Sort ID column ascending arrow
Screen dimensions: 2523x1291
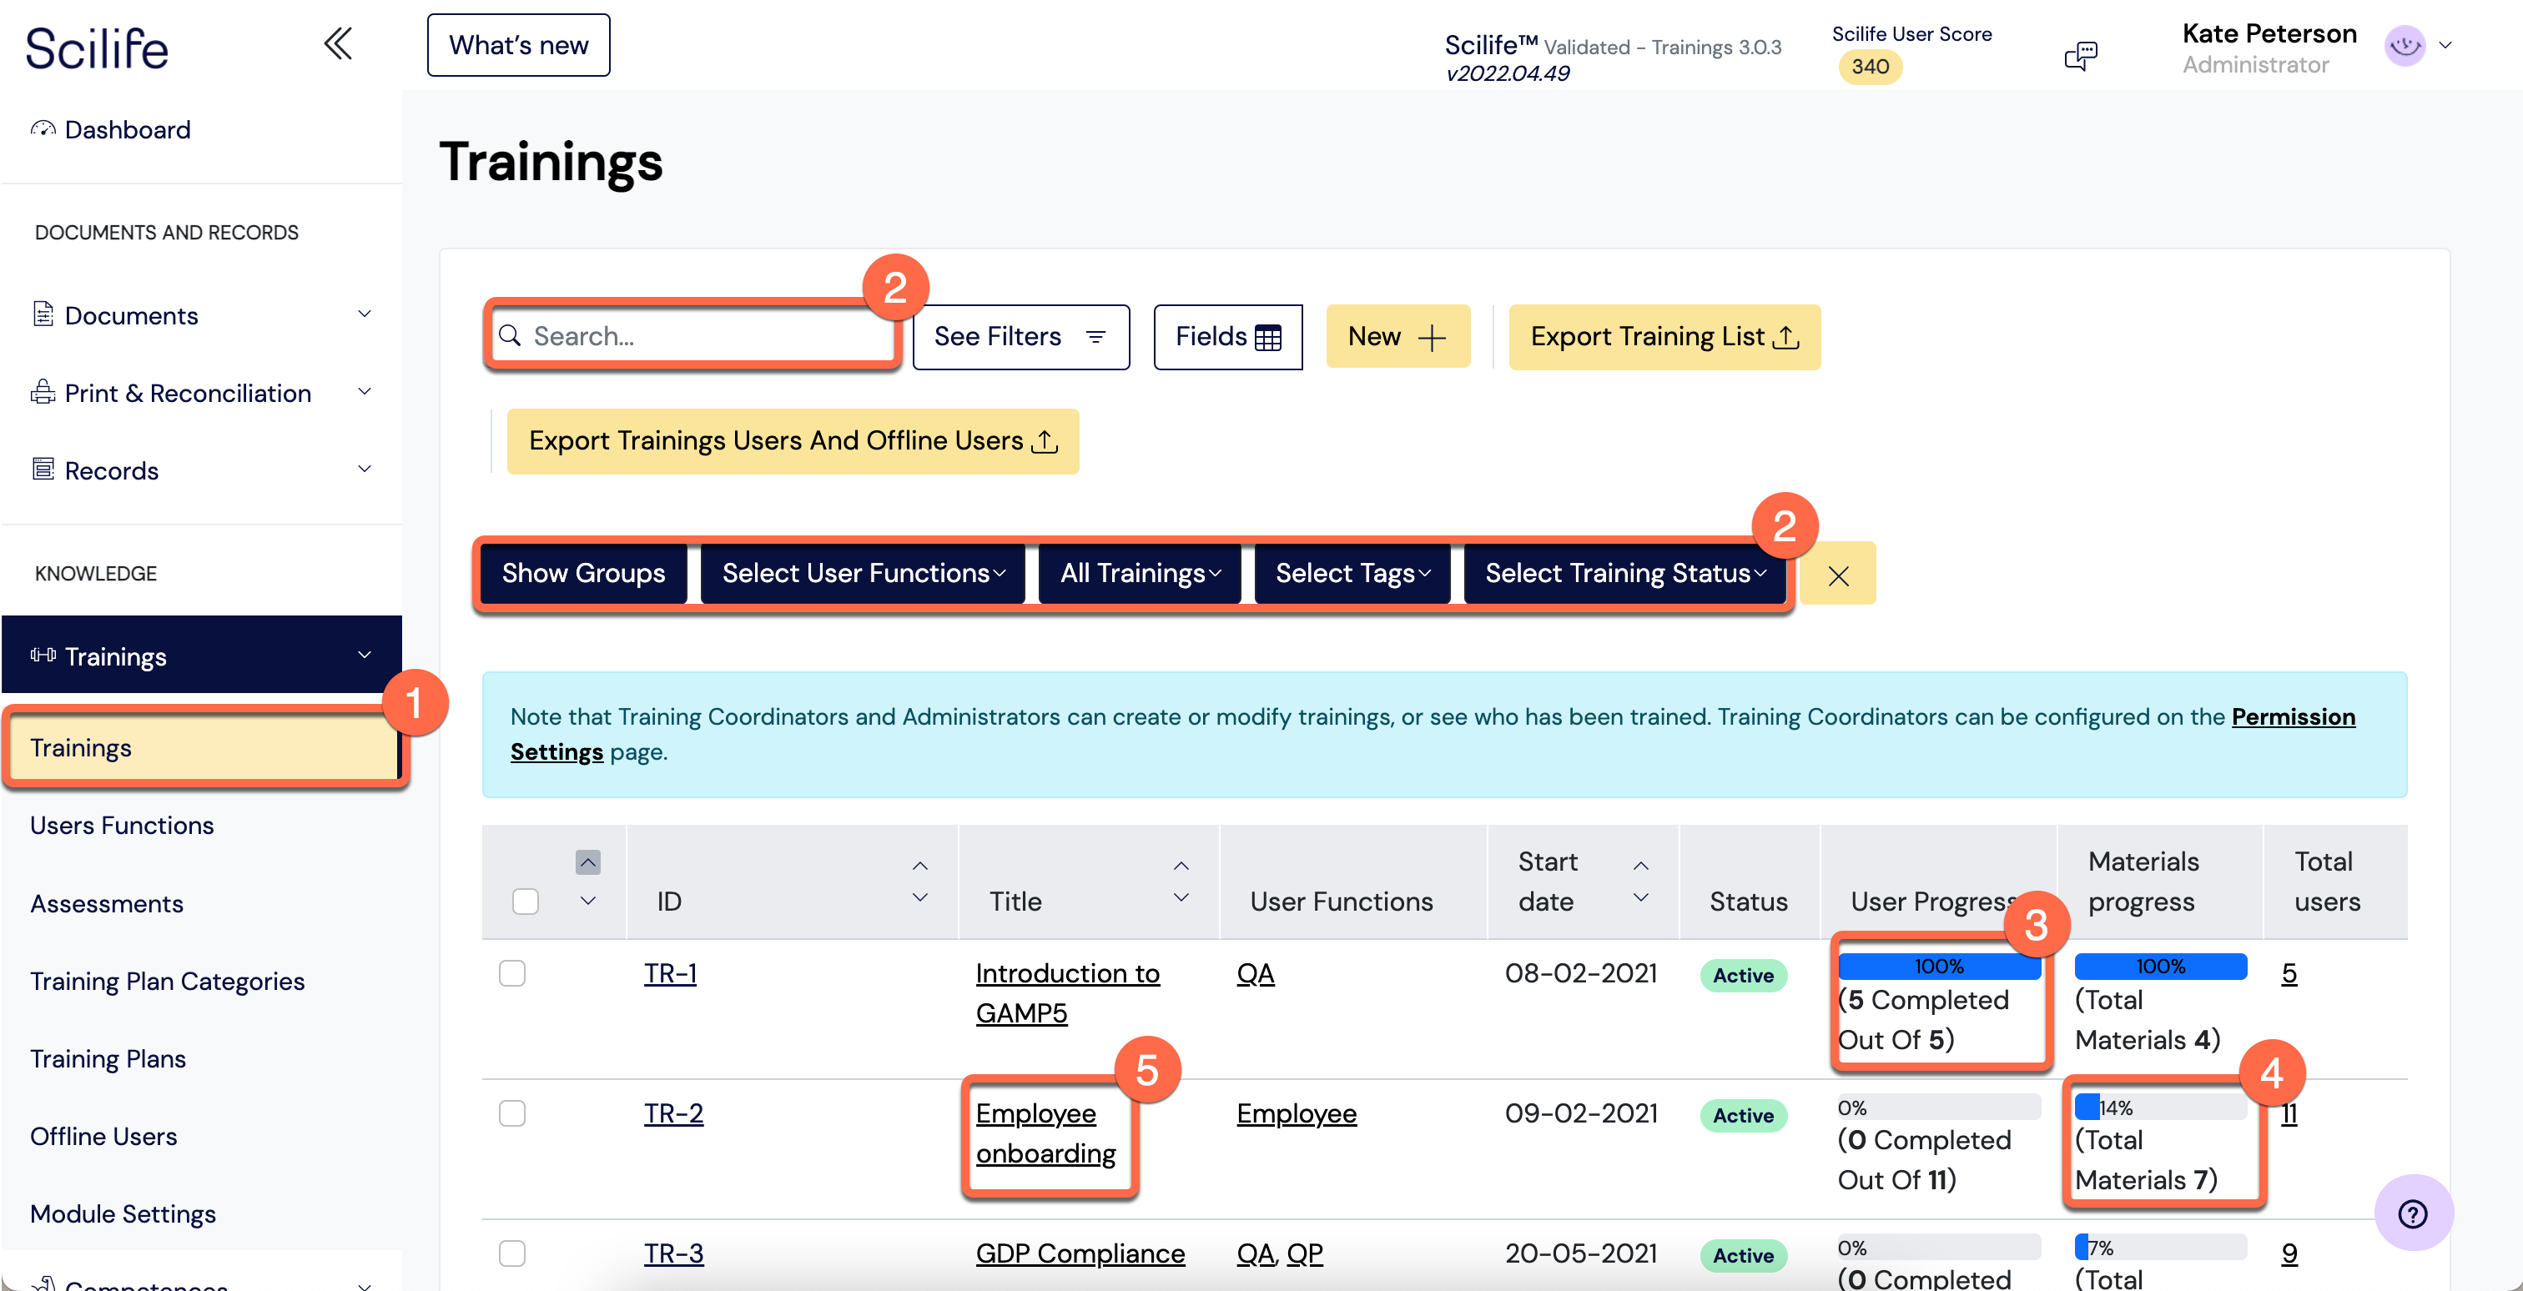[919, 867]
